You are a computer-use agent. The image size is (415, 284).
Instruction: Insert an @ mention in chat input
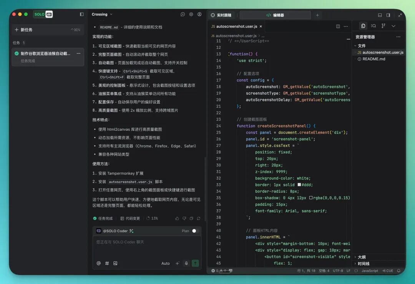pos(99,263)
